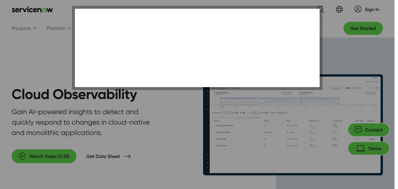Click the Demo button

[x=369, y=148]
